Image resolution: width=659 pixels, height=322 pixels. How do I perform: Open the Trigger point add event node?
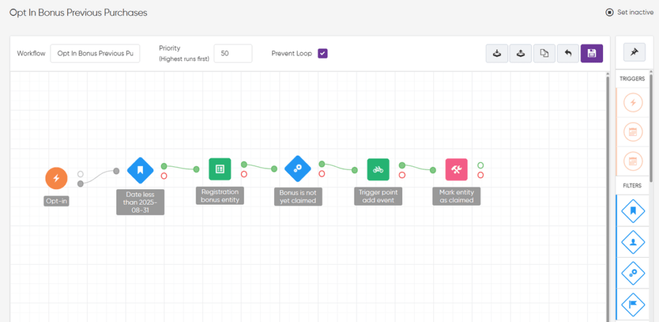click(378, 169)
